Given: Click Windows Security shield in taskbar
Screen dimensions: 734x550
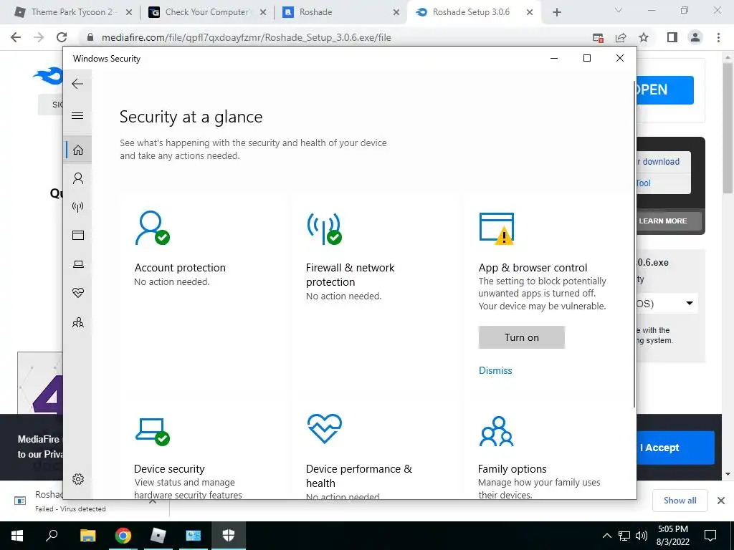Looking at the screenshot, I should (x=229, y=536).
